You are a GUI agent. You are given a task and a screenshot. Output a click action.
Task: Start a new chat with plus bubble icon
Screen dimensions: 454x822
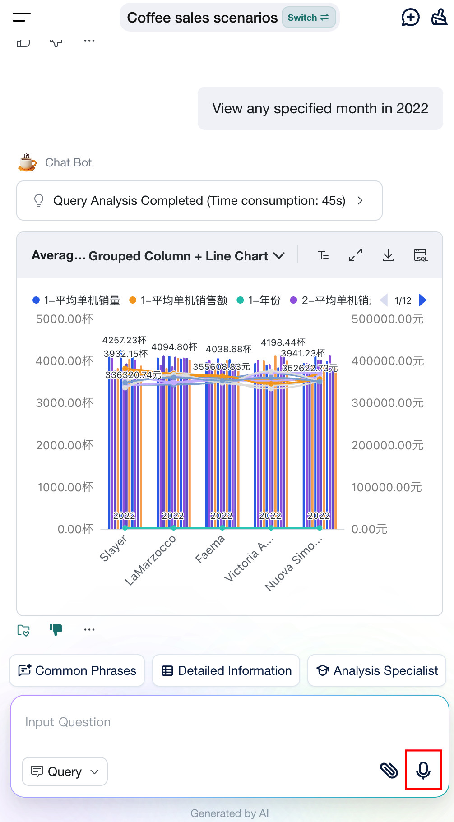(x=410, y=18)
